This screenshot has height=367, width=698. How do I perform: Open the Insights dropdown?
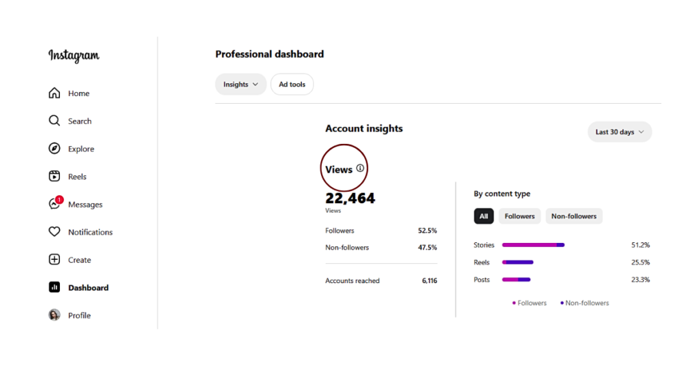click(x=241, y=84)
